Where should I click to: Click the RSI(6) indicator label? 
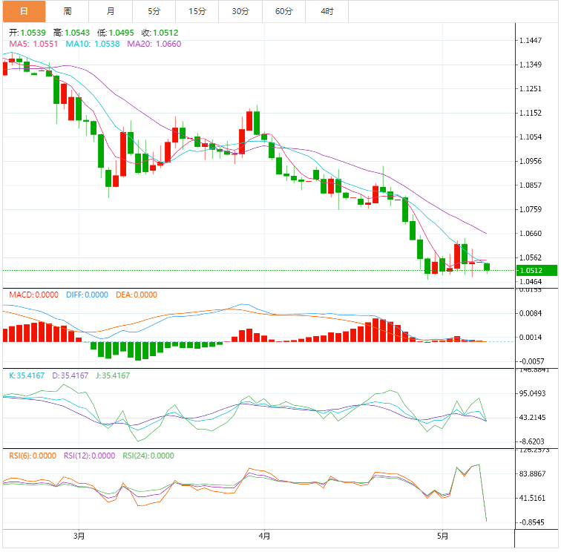click(33, 456)
